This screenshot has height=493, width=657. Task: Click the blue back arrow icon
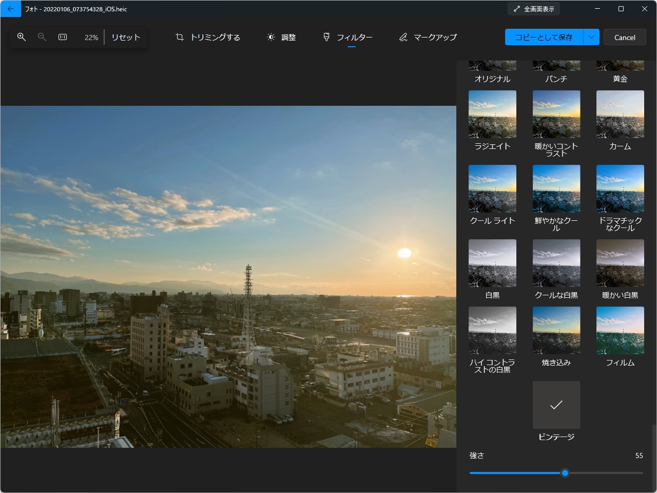(11, 9)
